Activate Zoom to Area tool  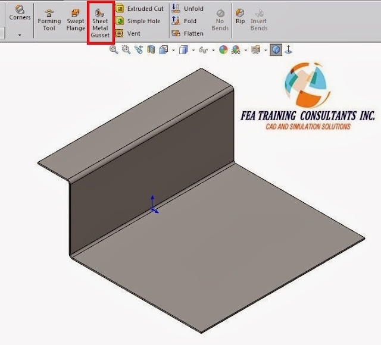coord(126,49)
